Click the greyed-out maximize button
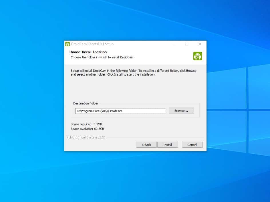270x202 pixels. (187, 44)
